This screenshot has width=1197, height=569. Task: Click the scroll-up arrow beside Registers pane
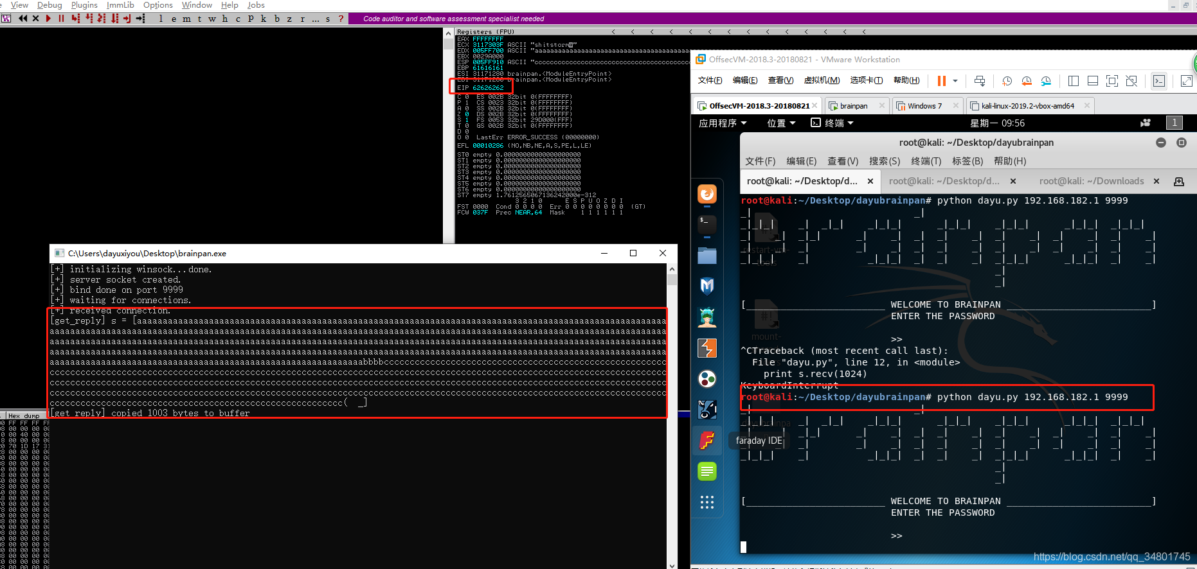click(448, 33)
